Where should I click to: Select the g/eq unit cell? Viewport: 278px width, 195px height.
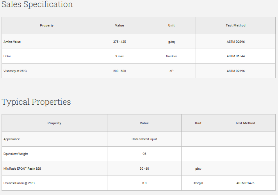click(x=171, y=42)
